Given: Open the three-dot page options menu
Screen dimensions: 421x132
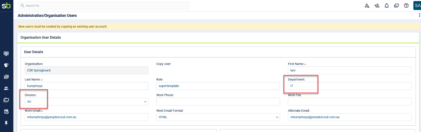Looking at the screenshot, I should click(x=419, y=15).
